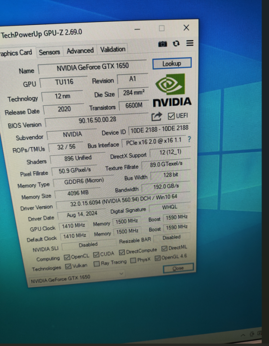This screenshot has width=269, height=346.
Task: Take a screenshot with the camera icon
Action: (x=162, y=44)
